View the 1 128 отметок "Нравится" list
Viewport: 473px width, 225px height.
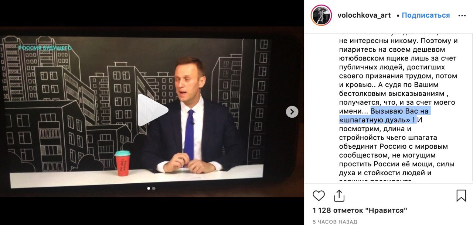pyautogui.click(x=360, y=211)
